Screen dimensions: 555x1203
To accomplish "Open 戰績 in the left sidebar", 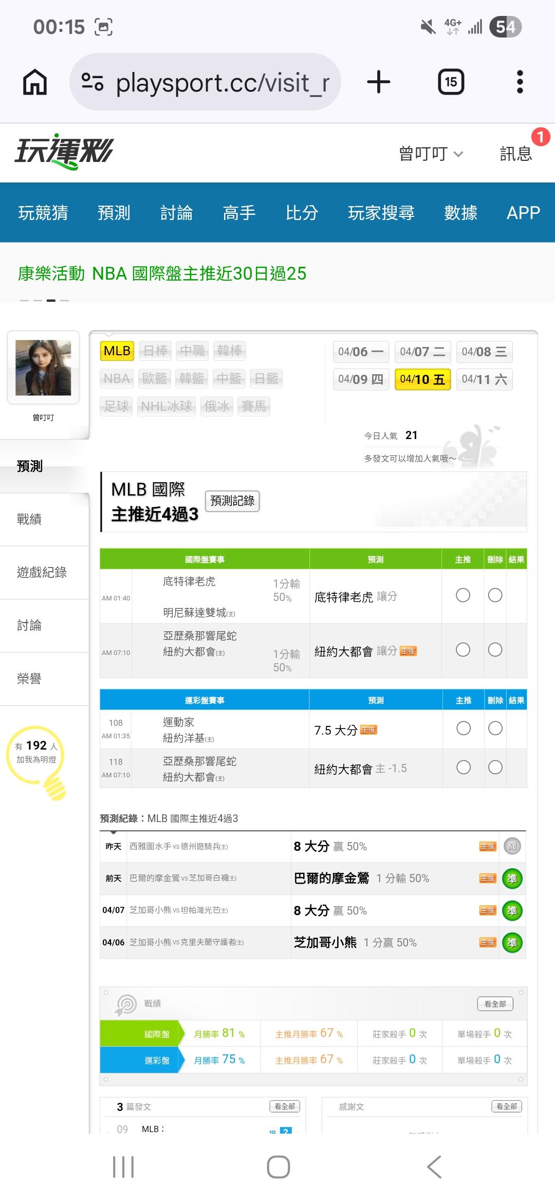I will 29,519.
